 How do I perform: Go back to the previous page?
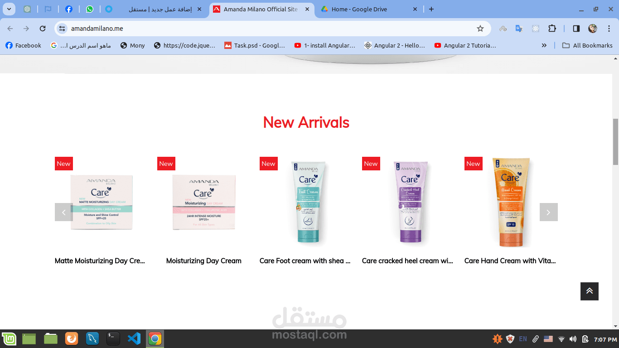[10, 29]
